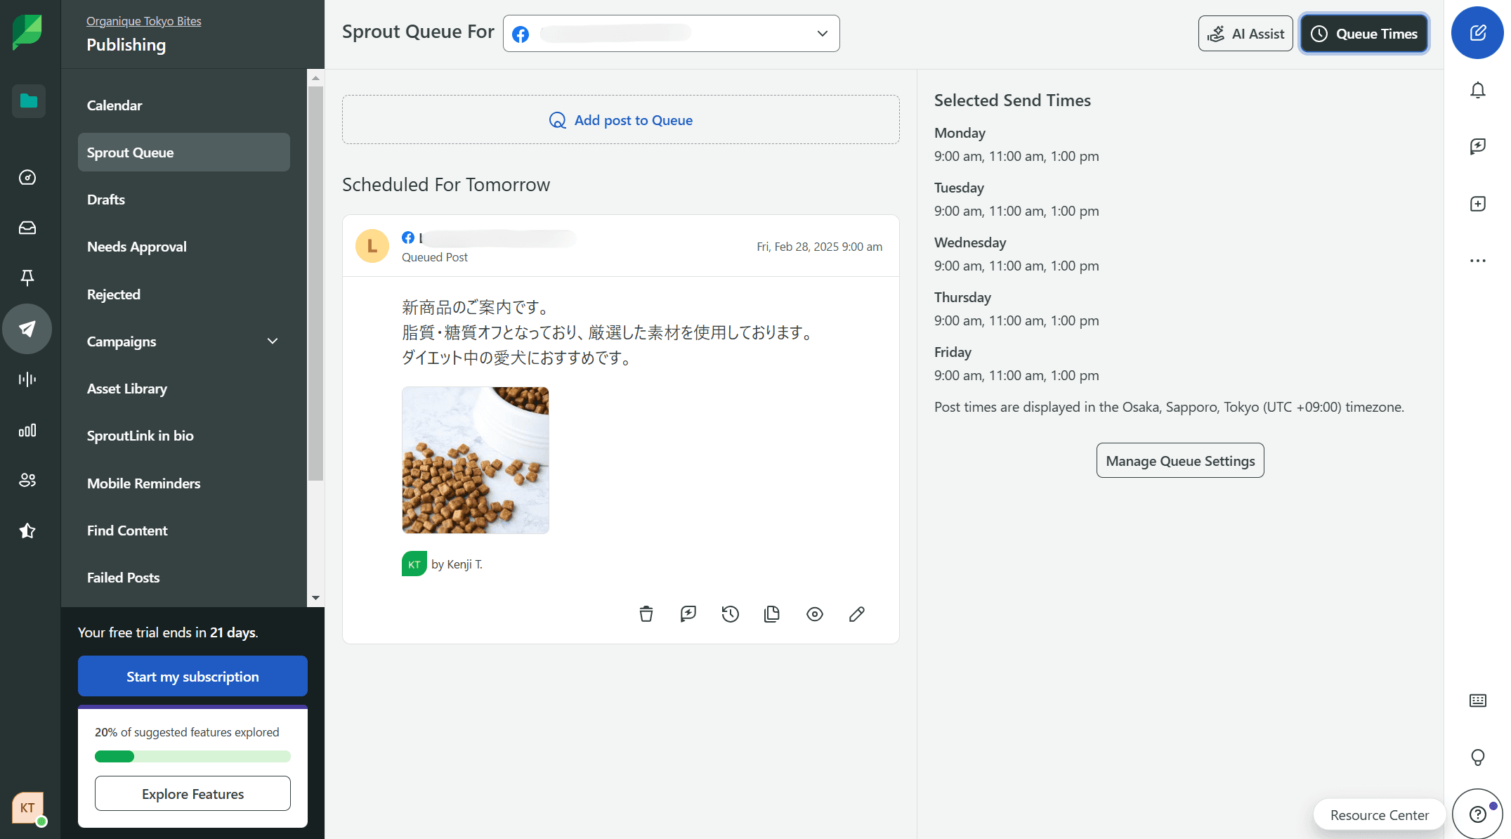Viewport: 1511px width, 839px height.
Task: Go to Calendar in Publishing menu
Action: (115, 105)
